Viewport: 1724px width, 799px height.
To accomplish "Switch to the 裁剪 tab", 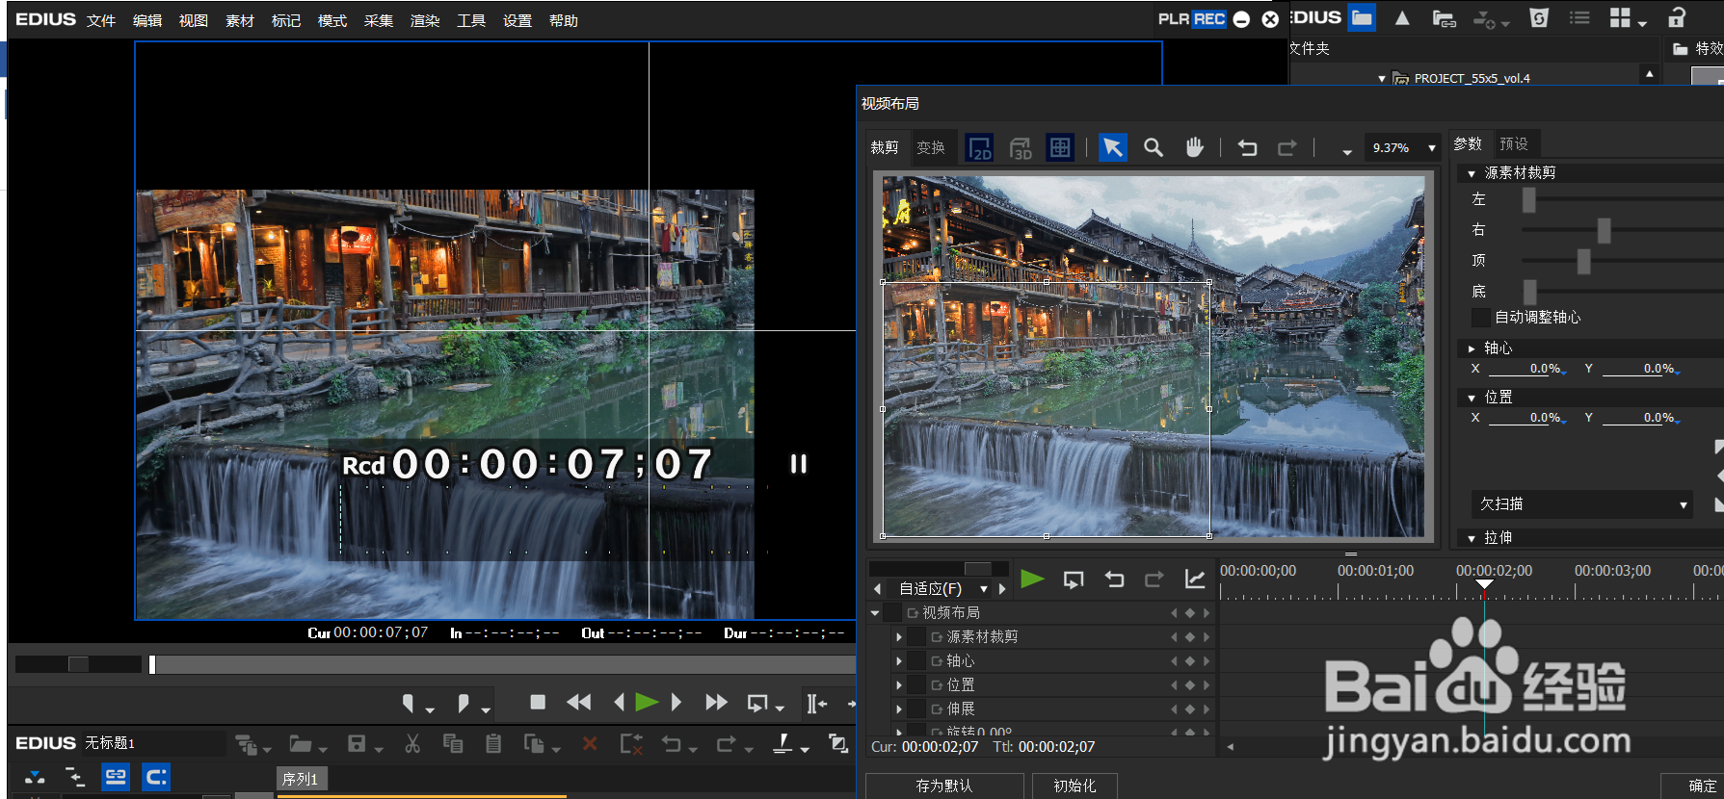I will click(885, 147).
